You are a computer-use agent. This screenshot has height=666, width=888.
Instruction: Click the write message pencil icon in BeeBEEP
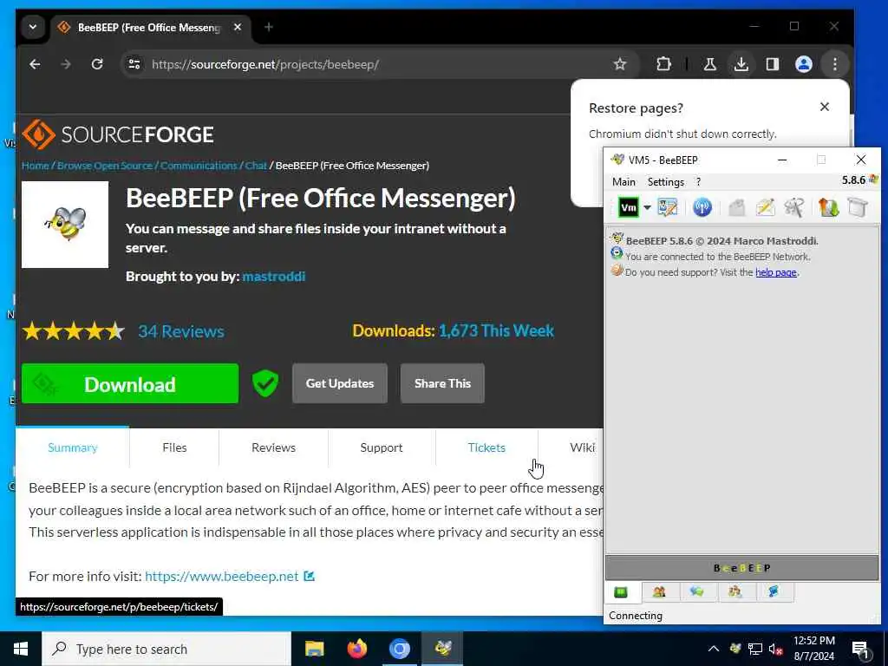765,208
